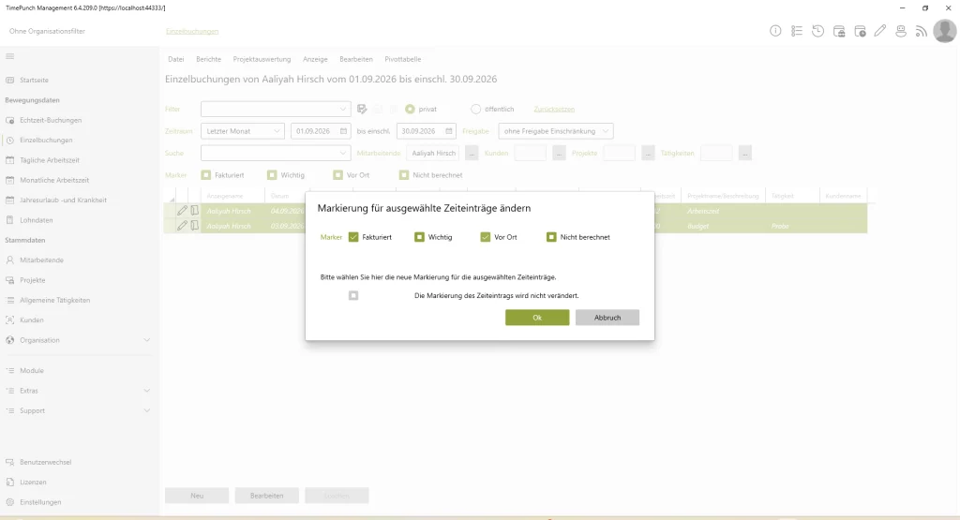960x520 pixels.
Task: Click pencil icon in the 03.09.2026 row
Action: 182,226
